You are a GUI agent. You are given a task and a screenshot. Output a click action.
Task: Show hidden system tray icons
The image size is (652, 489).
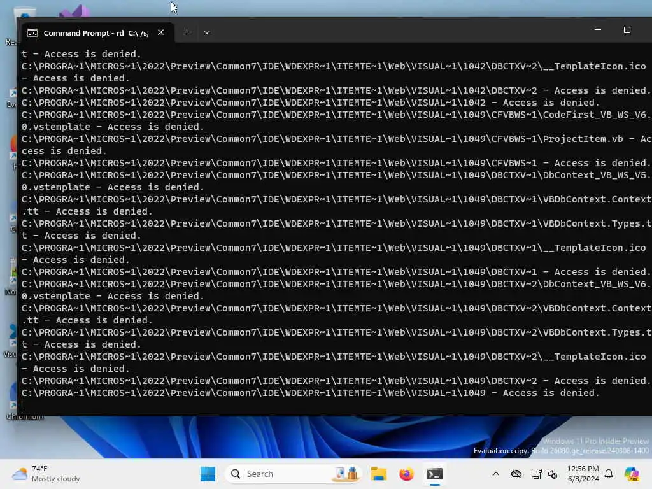(495, 474)
